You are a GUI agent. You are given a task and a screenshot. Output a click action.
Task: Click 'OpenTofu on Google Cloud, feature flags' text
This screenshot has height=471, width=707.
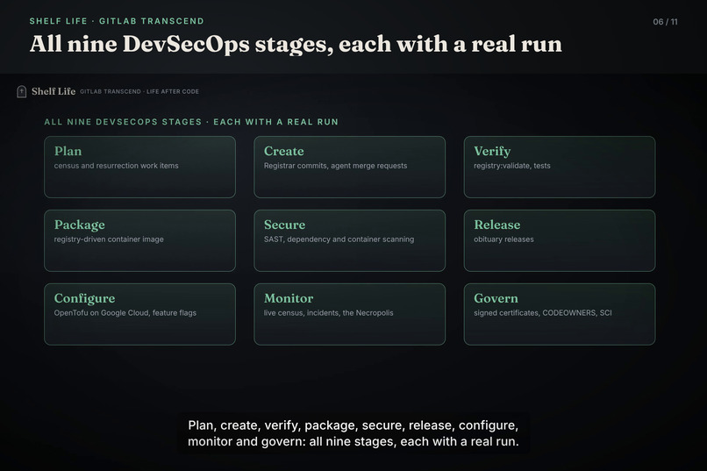(125, 313)
